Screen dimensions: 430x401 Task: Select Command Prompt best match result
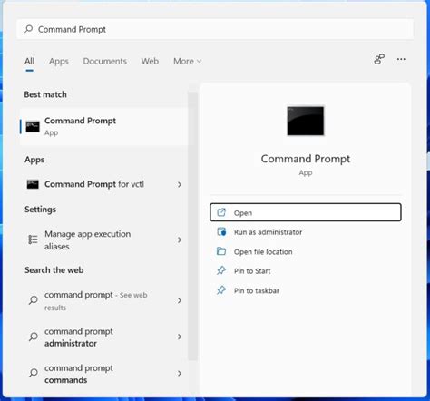click(x=103, y=126)
